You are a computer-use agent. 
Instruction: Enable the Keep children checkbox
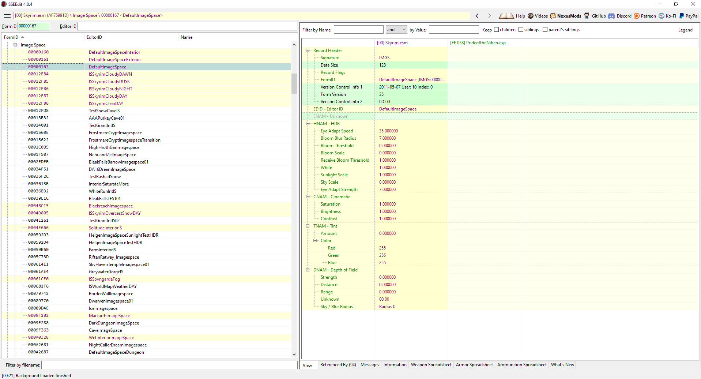pyautogui.click(x=496, y=30)
